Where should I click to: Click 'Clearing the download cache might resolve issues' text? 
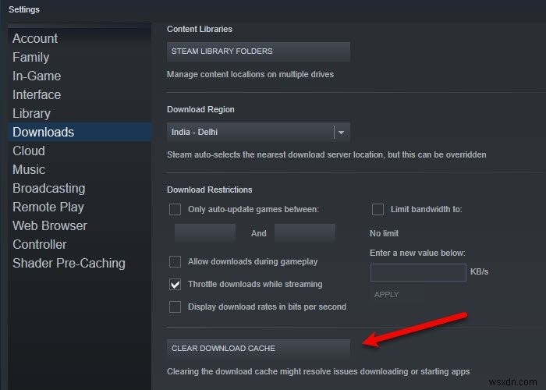click(318, 371)
